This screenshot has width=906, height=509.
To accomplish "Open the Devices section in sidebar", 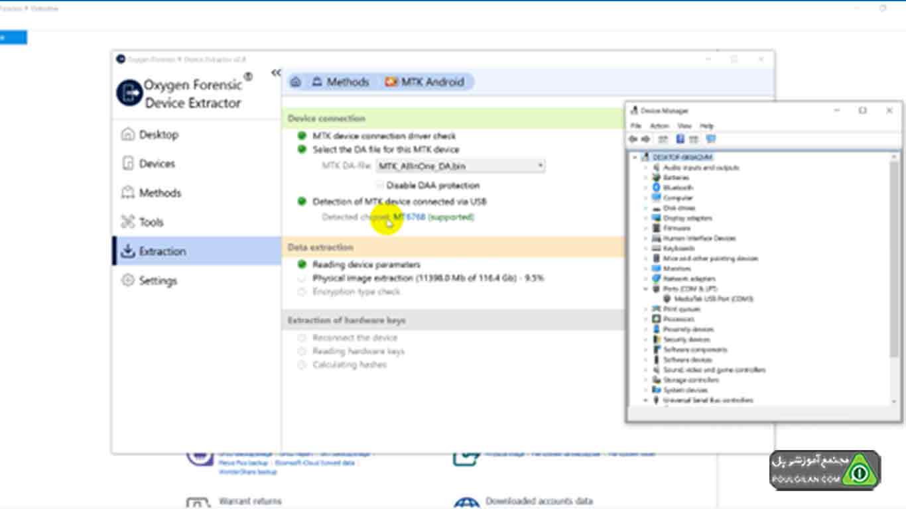I will (x=149, y=164).
